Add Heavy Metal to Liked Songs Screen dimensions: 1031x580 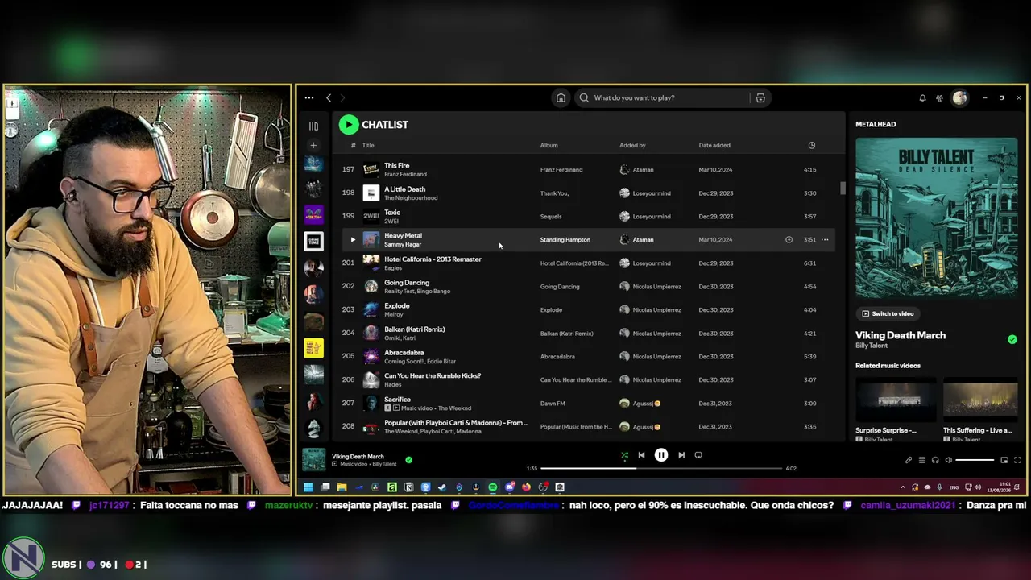click(789, 239)
